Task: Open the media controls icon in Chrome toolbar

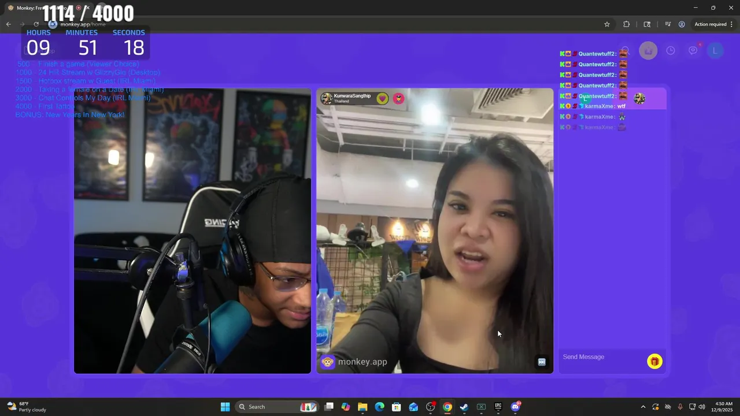Action: (668, 24)
